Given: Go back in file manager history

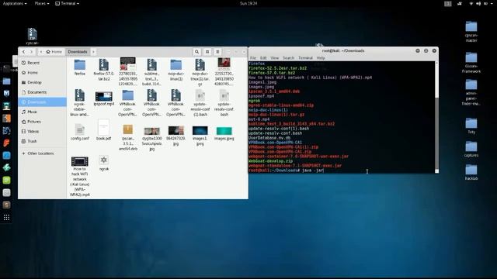Looking at the screenshot, I should pyautogui.click(x=23, y=52).
